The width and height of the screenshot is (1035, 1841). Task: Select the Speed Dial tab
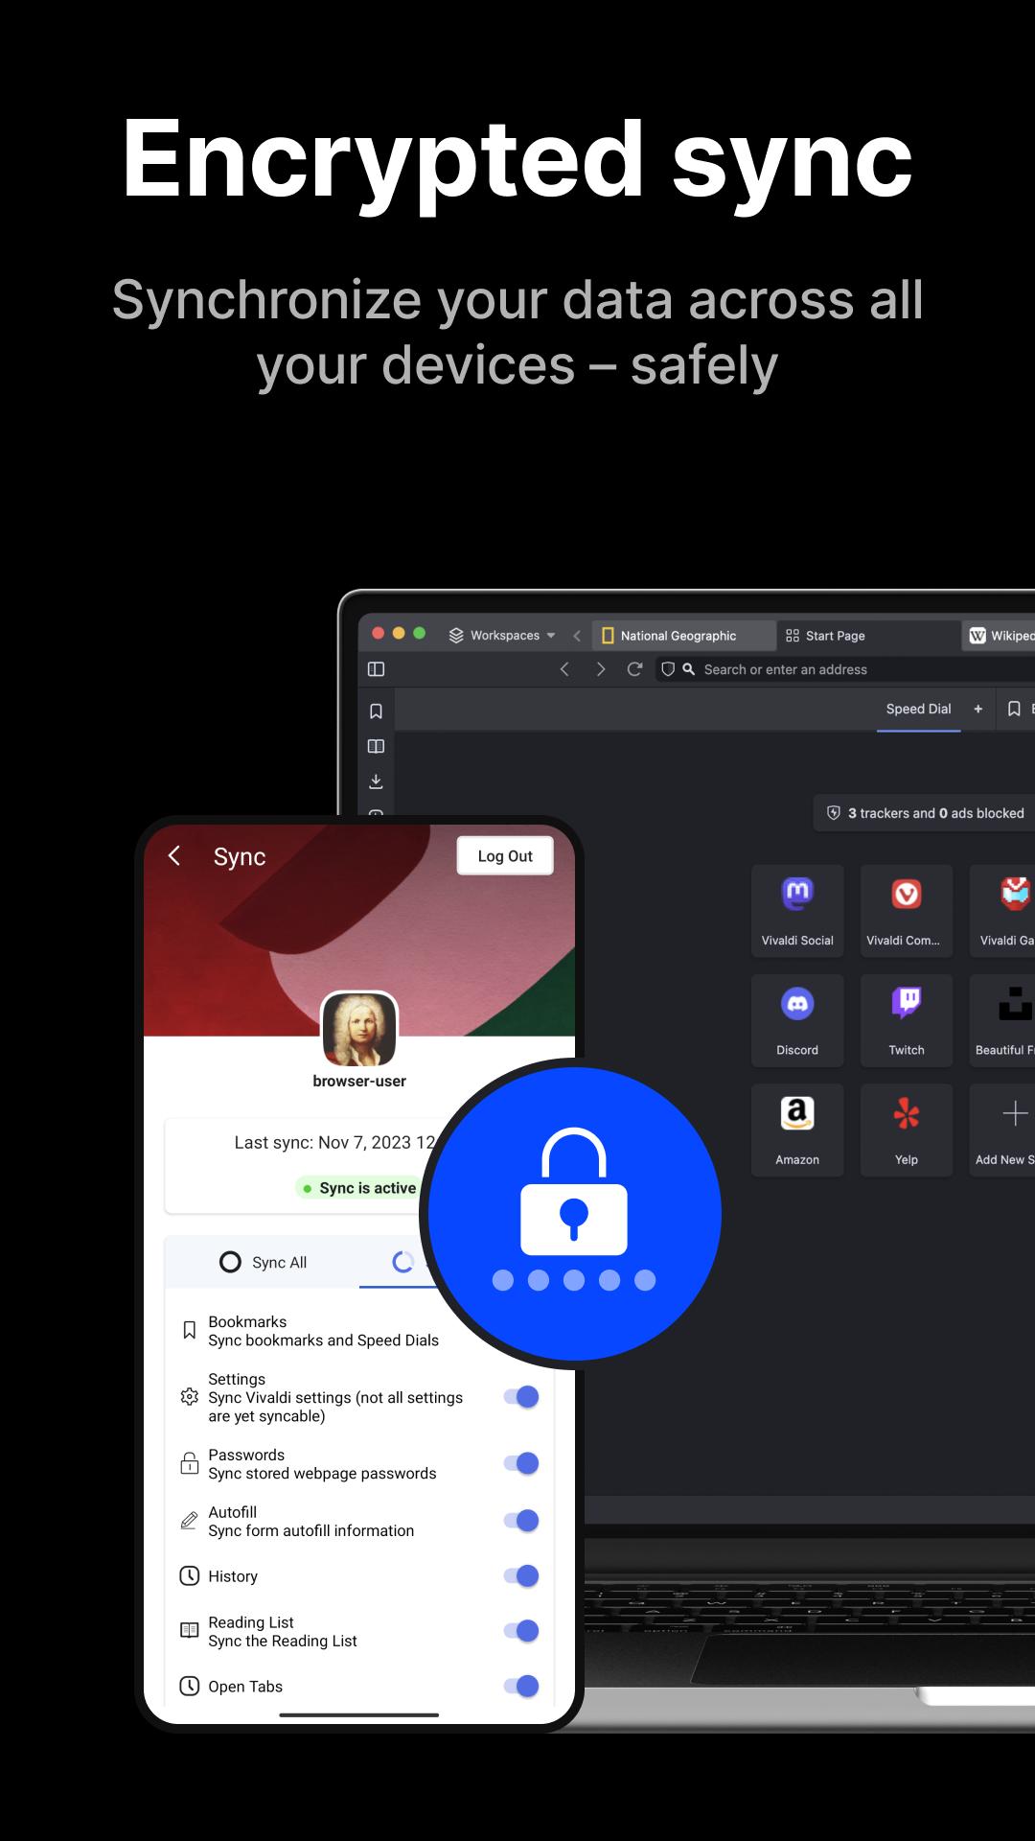[x=918, y=709]
